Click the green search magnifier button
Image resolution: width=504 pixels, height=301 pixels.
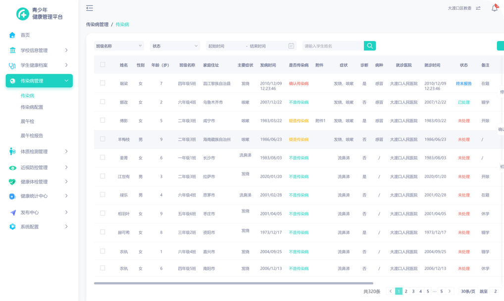point(370,46)
